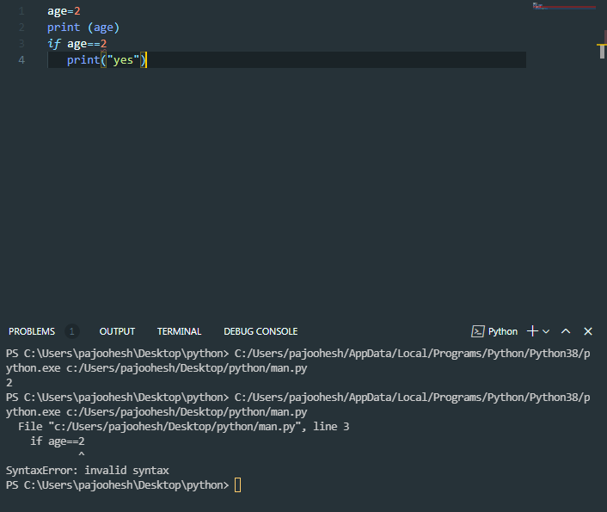The image size is (607, 512).
Task: Maximize the panel with the up chevron
Action: point(566,331)
